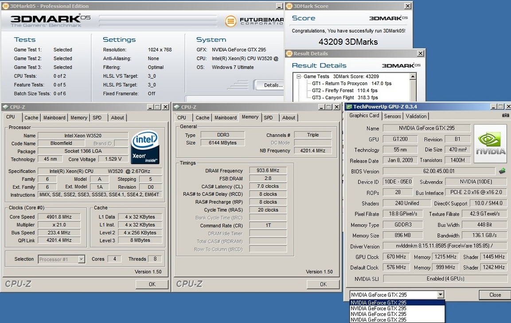Image resolution: width=511 pixels, height=323 pixels.
Task: Open About tab in middle CPU-Z window
Action: [289, 118]
